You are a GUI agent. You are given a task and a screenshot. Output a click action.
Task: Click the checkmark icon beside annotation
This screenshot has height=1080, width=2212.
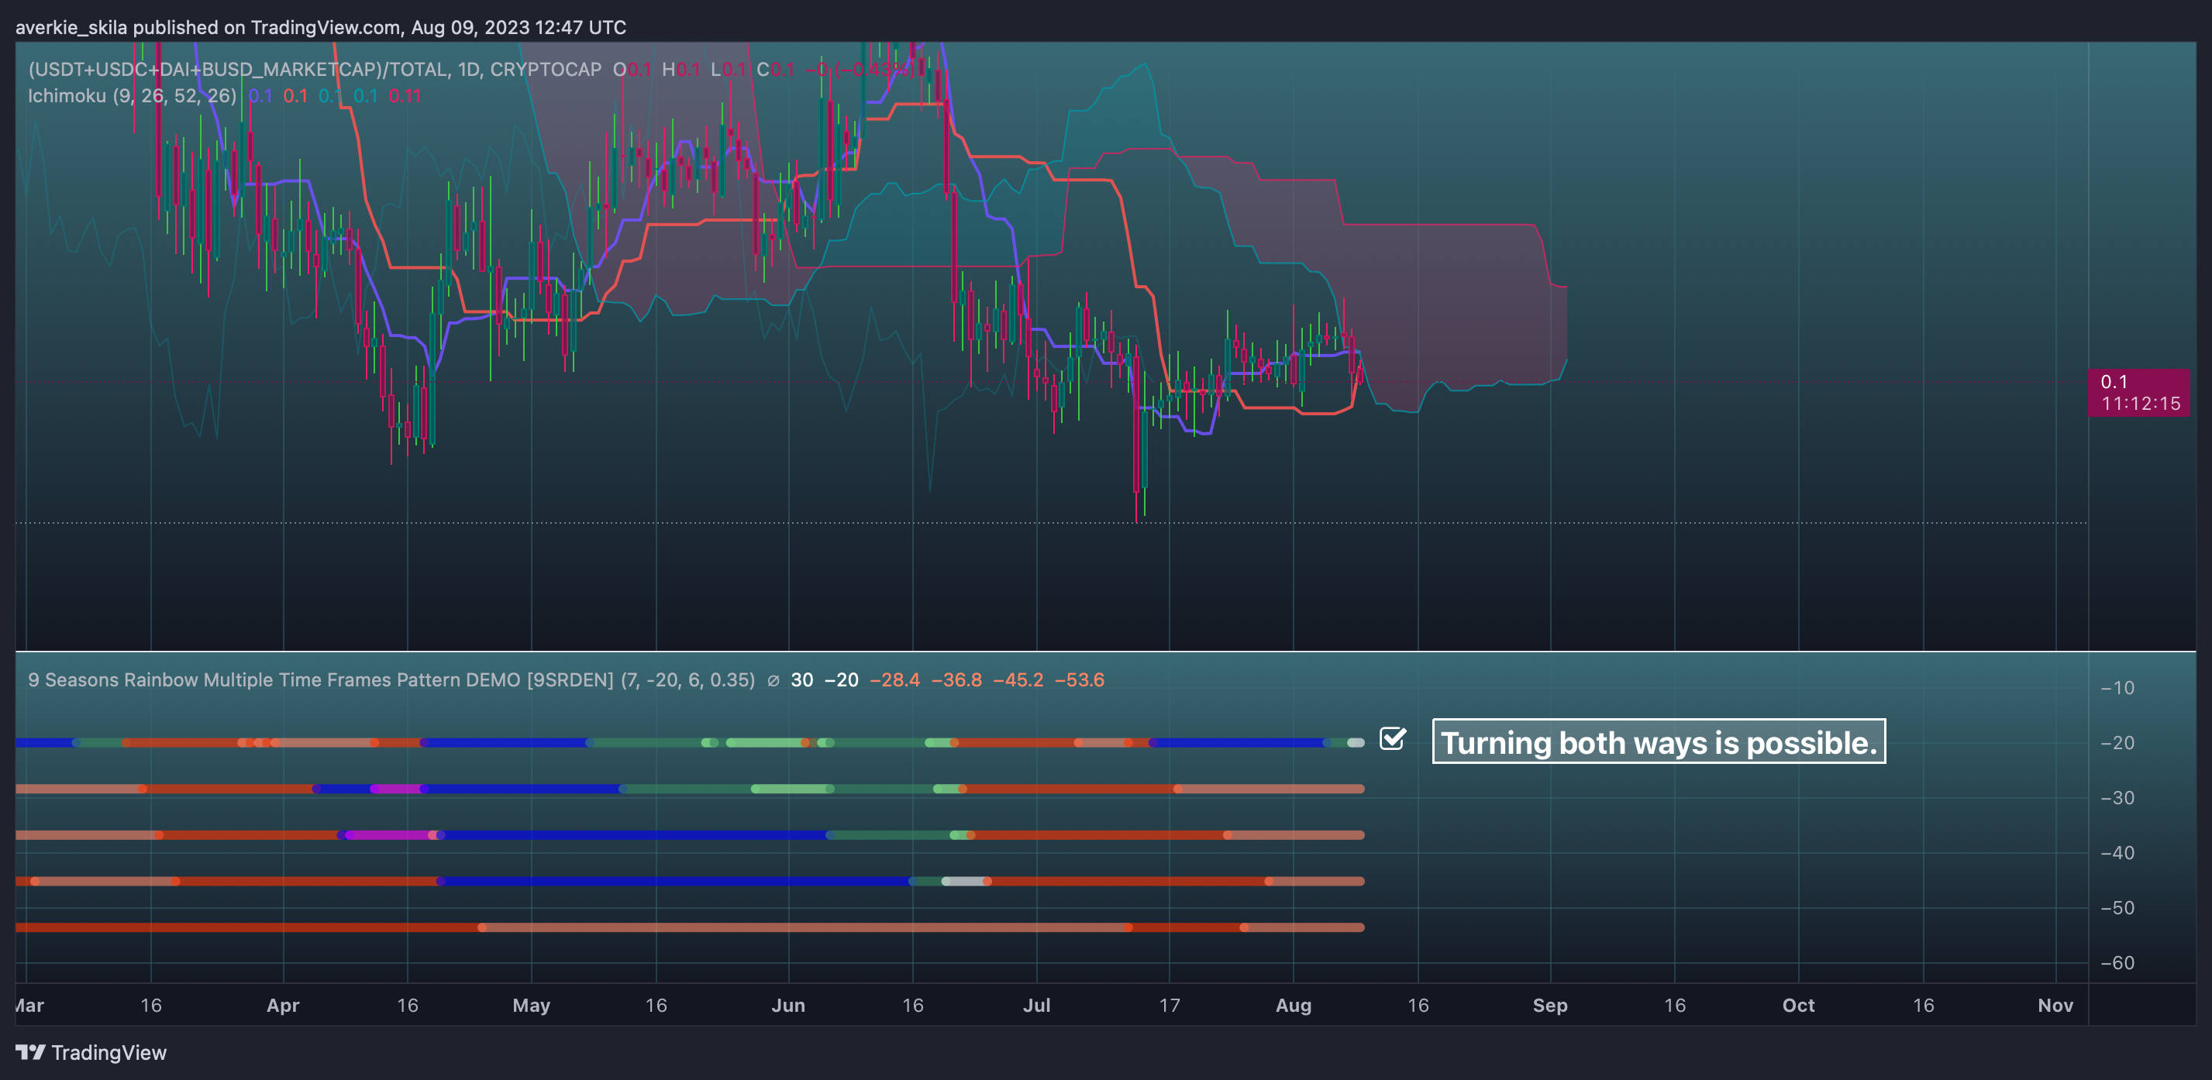pyautogui.click(x=1393, y=738)
